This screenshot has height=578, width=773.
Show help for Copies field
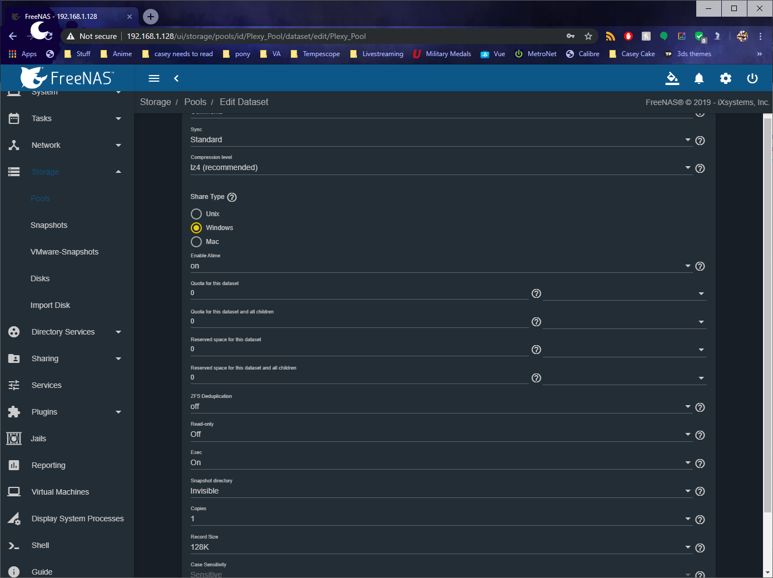pos(700,520)
